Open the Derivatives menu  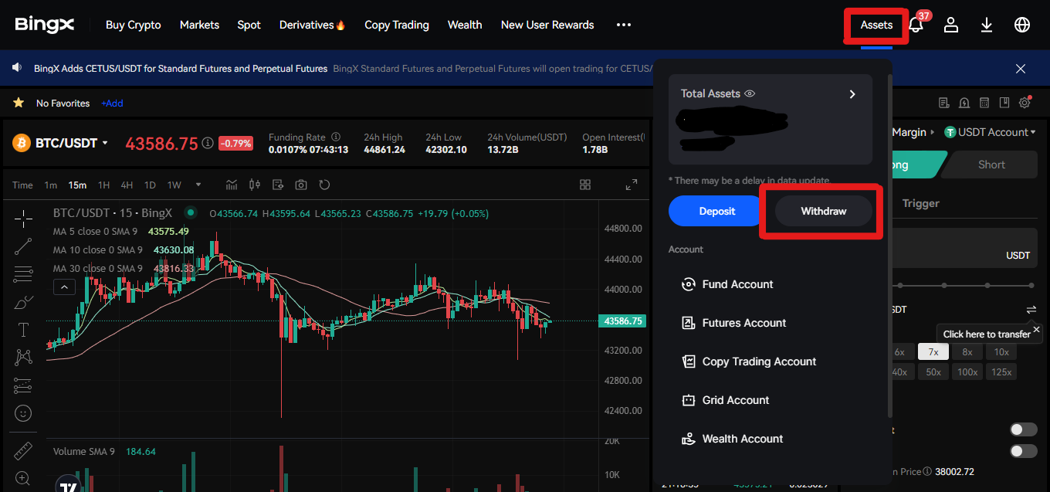(x=313, y=25)
